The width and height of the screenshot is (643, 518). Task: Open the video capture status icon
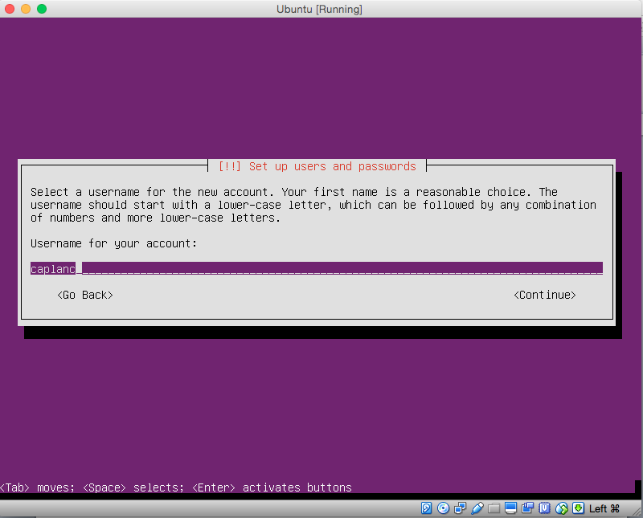527,508
